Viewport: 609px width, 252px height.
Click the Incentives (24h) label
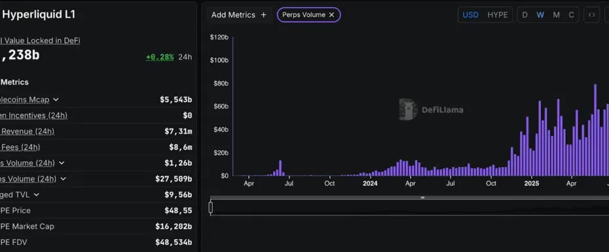pos(34,116)
